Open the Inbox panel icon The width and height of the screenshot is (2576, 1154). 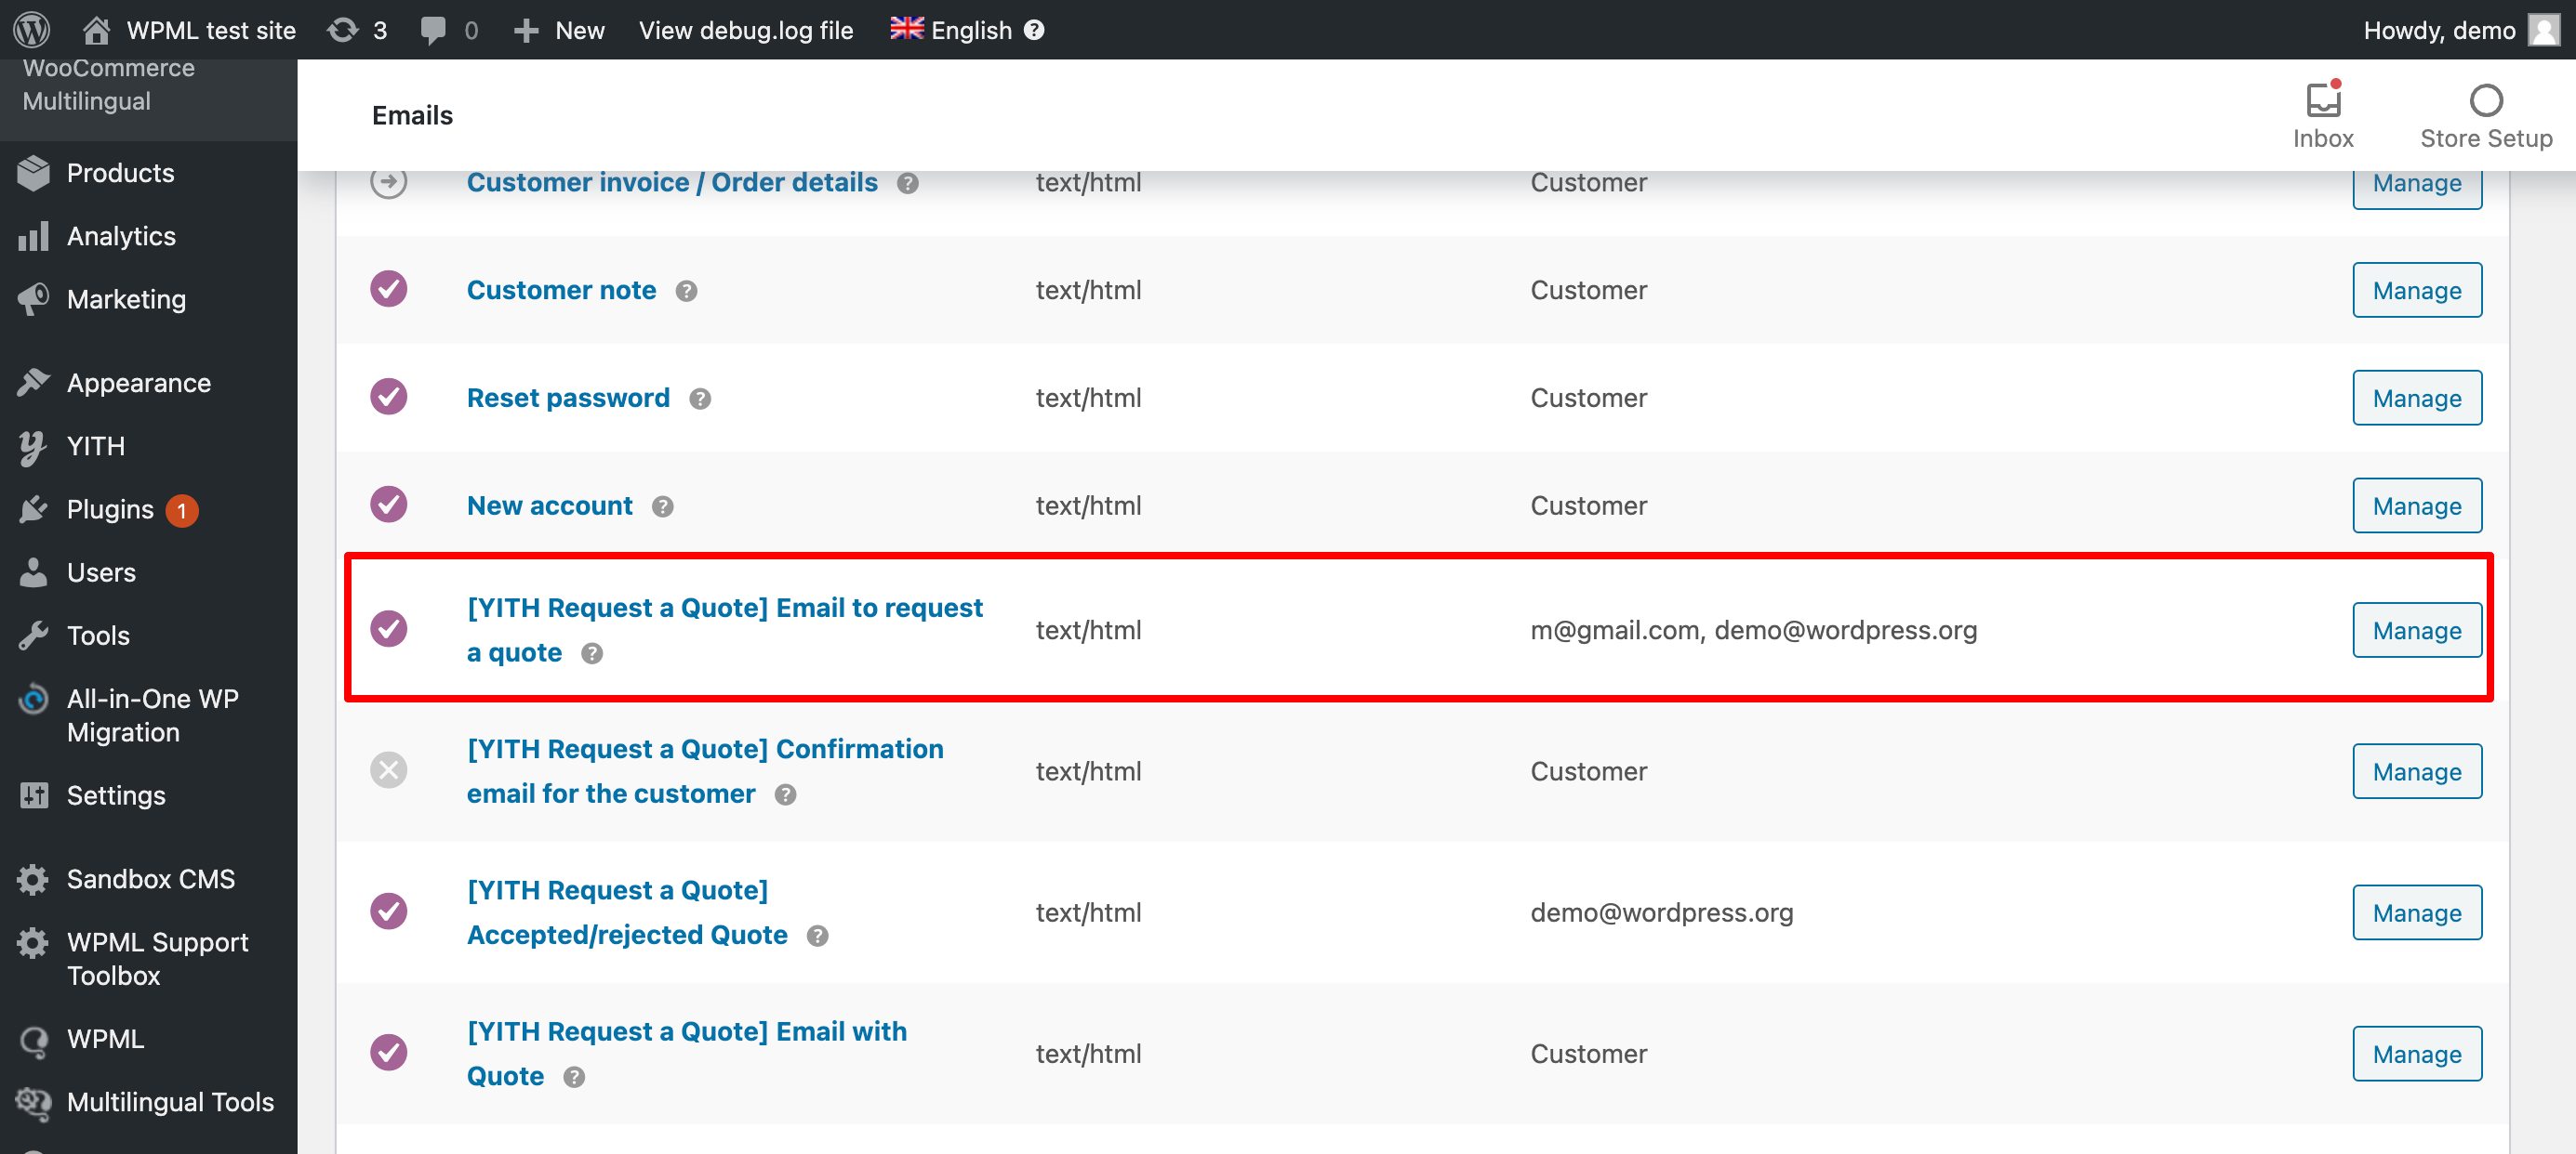coord(2322,101)
